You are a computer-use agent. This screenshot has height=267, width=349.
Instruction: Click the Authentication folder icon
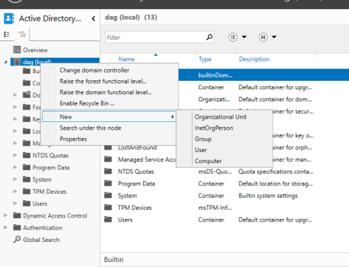pyautogui.click(x=17, y=227)
